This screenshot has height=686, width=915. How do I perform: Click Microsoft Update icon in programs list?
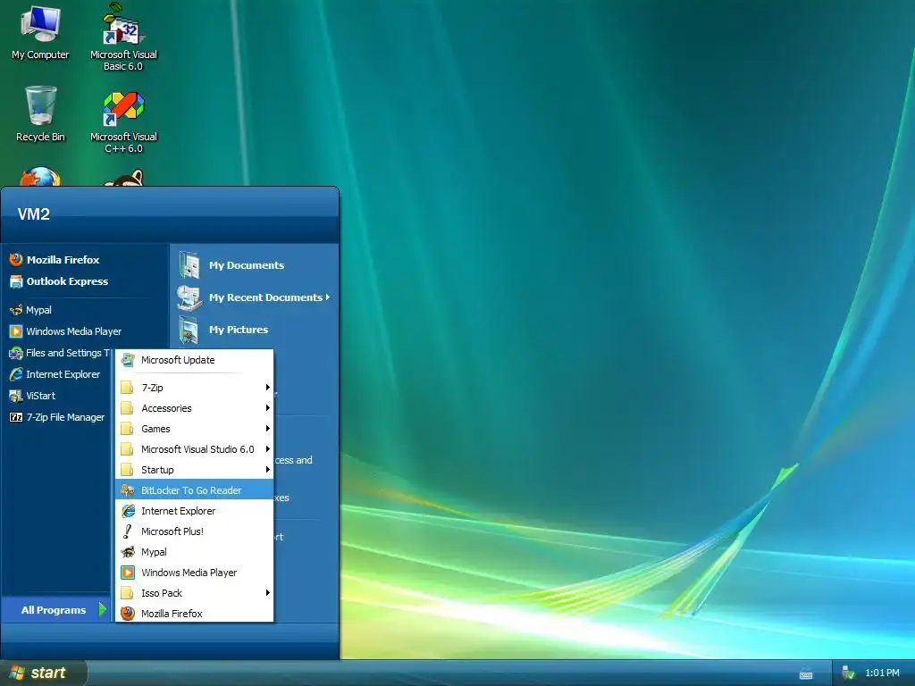coord(128,361)
